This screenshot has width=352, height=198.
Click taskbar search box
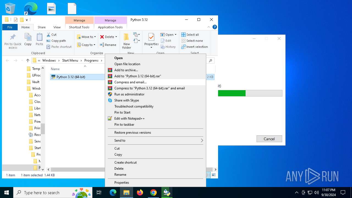point(53,193)
